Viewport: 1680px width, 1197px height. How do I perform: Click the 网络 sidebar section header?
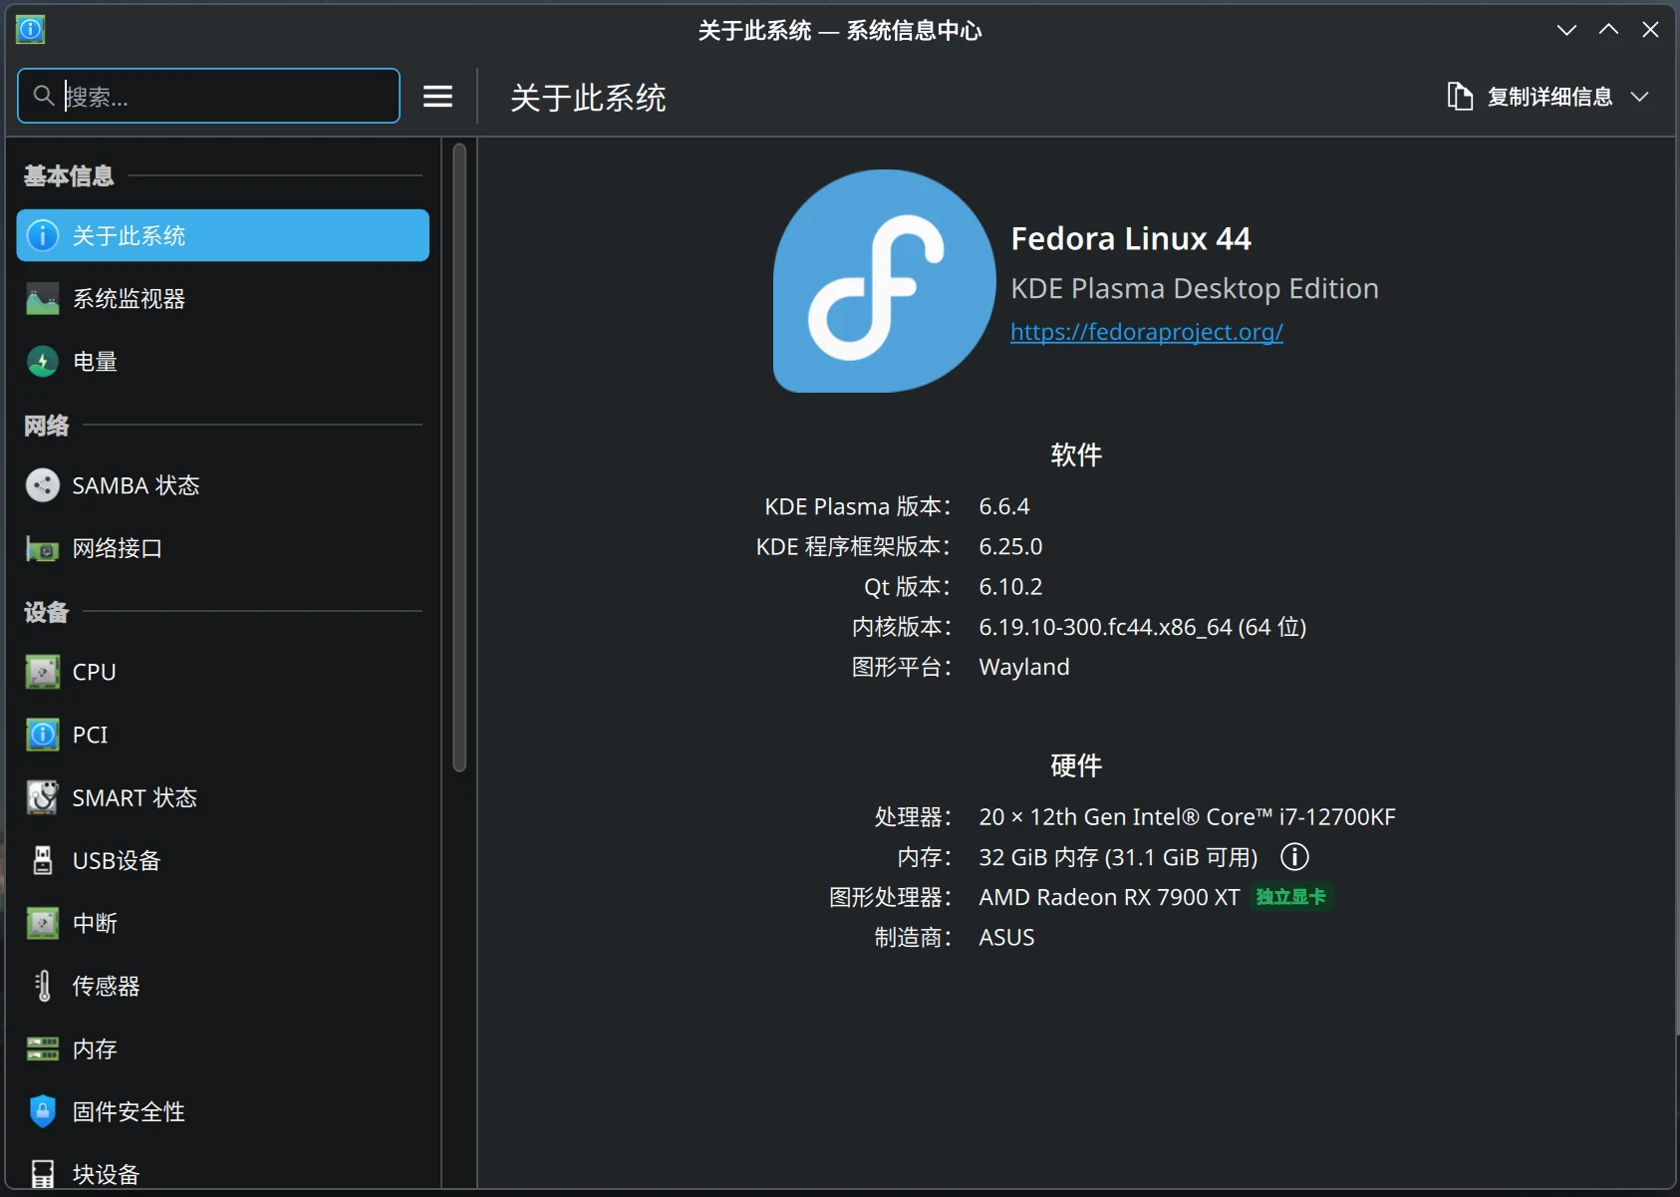47,426
